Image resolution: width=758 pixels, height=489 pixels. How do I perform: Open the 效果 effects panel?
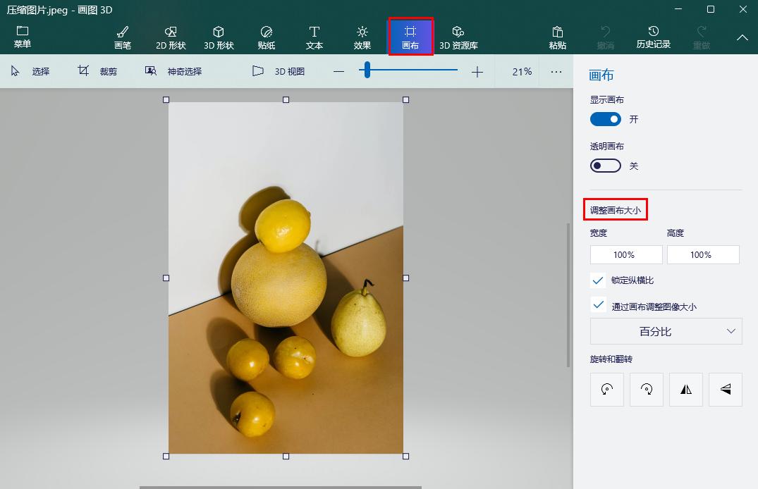(362, 37)
